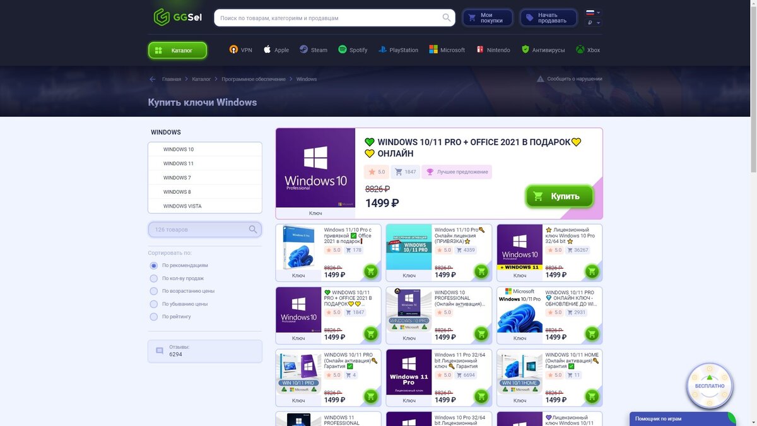The height and width of the screenshot is (426, 757).
Task: Go to Главная breadcrumb
Action: tap(172, 80)
